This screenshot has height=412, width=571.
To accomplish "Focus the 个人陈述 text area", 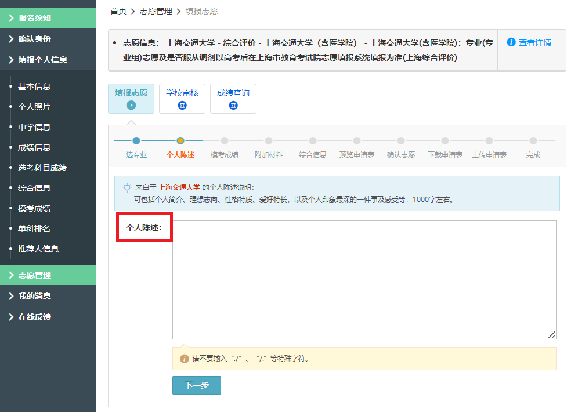I will coord(364,279).
